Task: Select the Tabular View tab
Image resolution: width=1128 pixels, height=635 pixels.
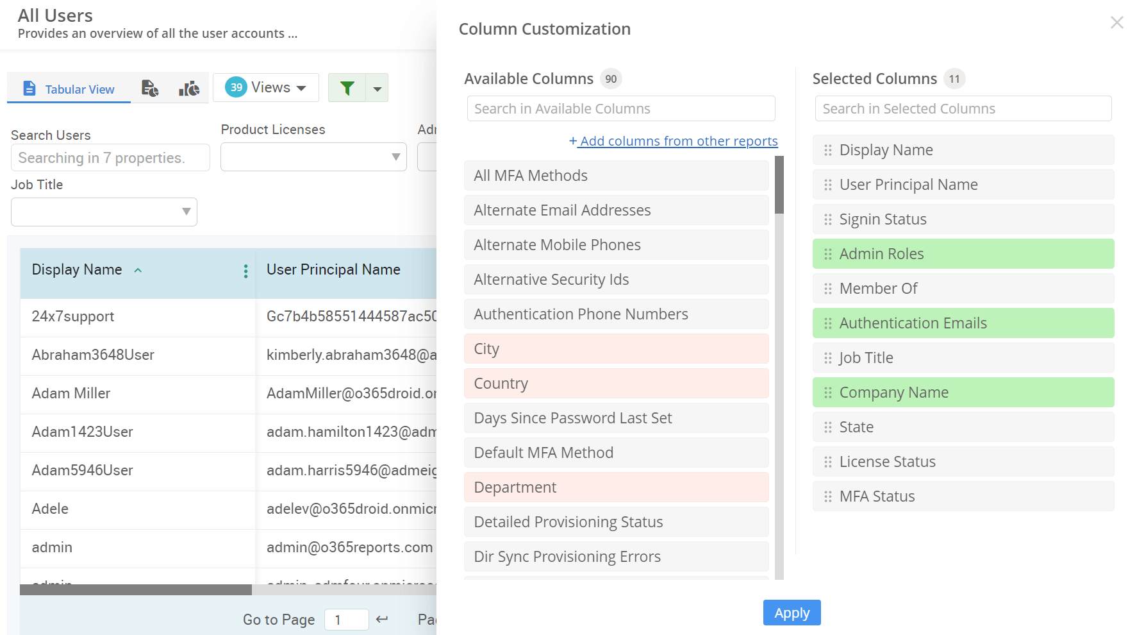Action: pyautogui.click(x=69, y=89)
